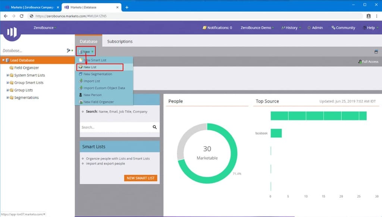
Task: Click the Full Access label
Action: (368, 62)
